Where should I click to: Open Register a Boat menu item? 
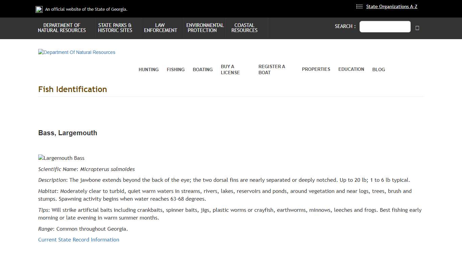click(272, 69)
